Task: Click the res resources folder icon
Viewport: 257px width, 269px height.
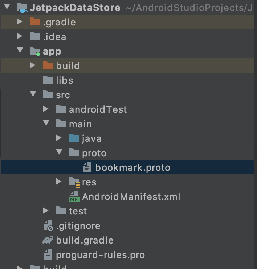Action: pos(74,182)
